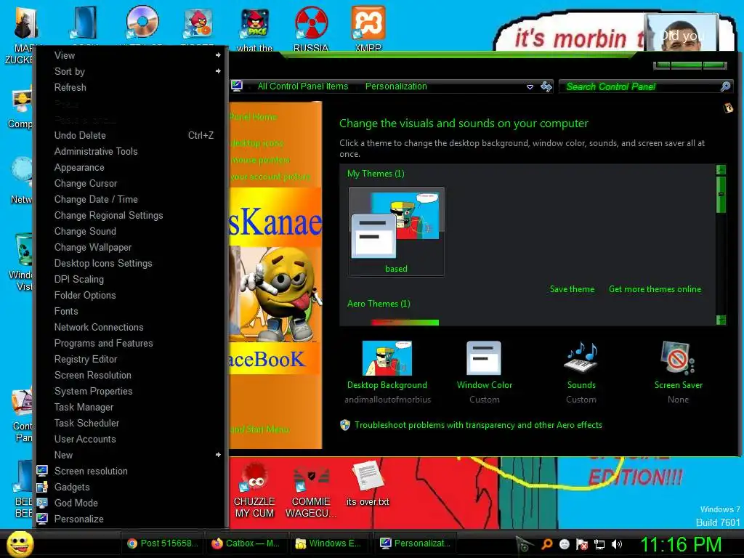The height and width of the screenshot is (558, 744).
Task: Click the themes list scrollbar up arrow
Action: click(721, 169)
